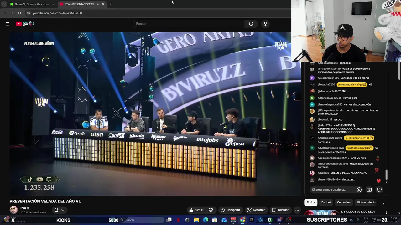Open the Ibai channel name link

pyautogui.click(x=23, y=208)
